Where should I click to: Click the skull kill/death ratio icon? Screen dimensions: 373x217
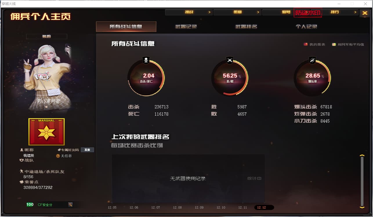[146, 60]
